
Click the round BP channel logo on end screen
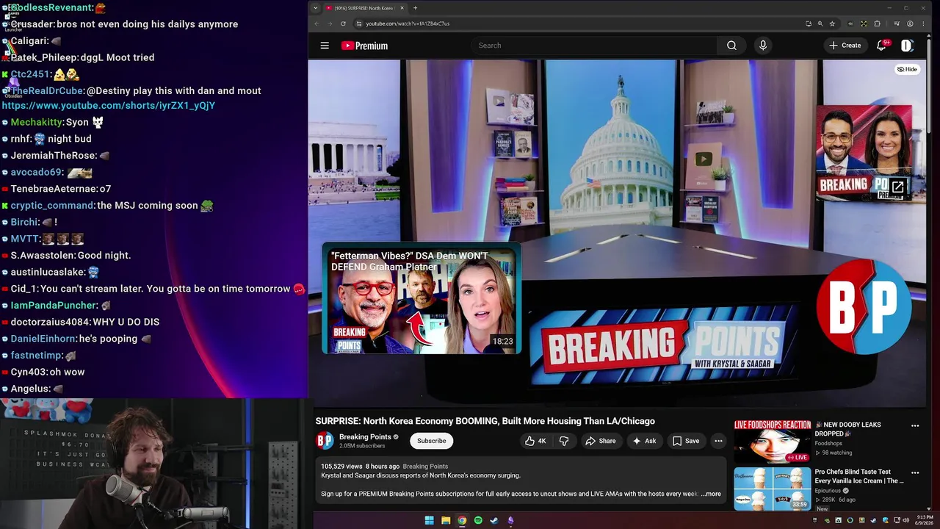[864, 306]
